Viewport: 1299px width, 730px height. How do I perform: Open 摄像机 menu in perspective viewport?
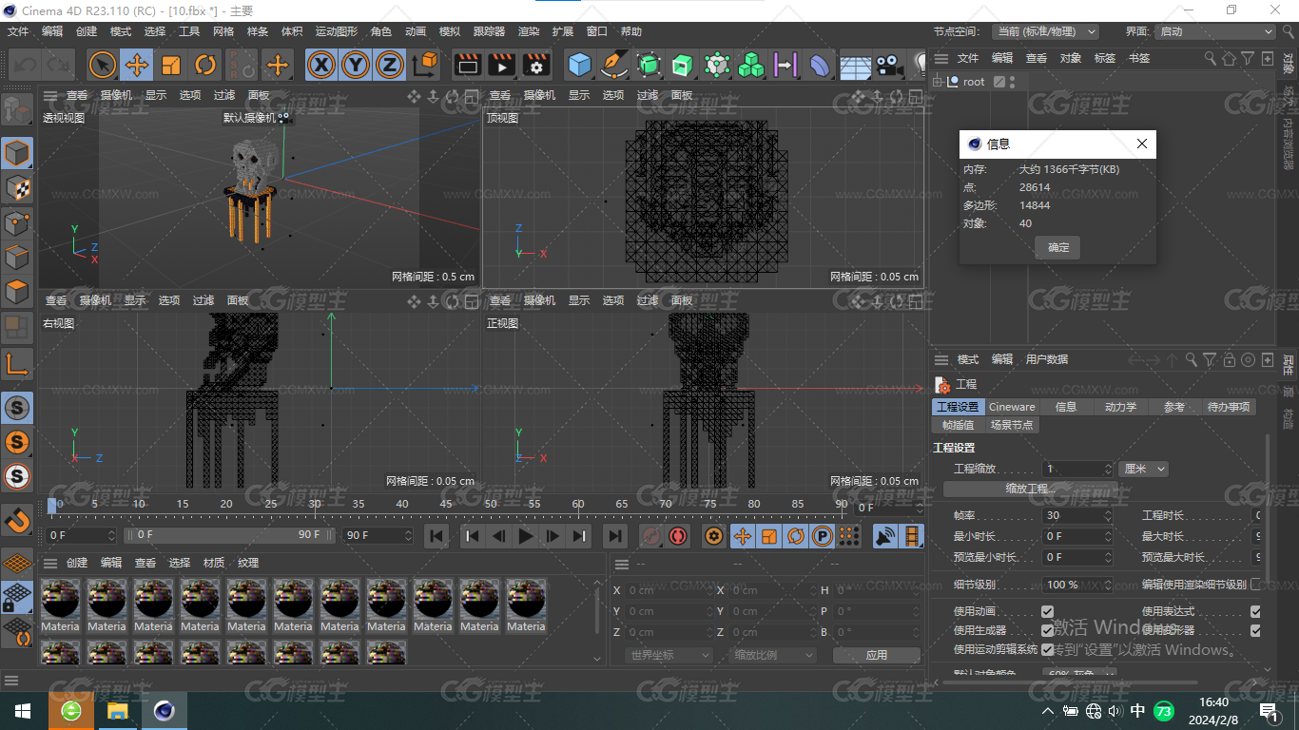coord(116,95)
